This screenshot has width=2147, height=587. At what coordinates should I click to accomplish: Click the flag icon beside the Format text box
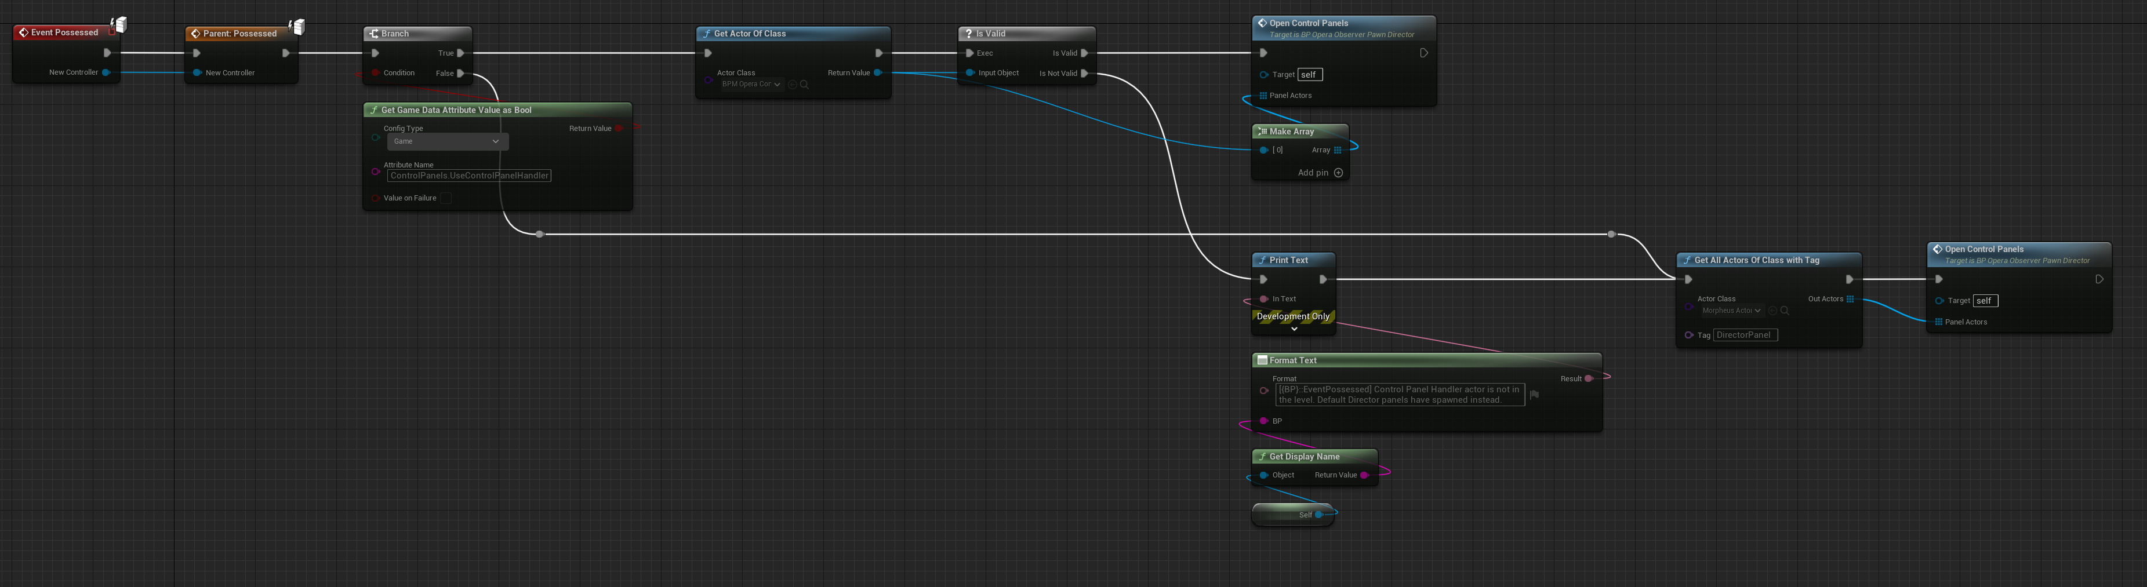click(1534, 395)
